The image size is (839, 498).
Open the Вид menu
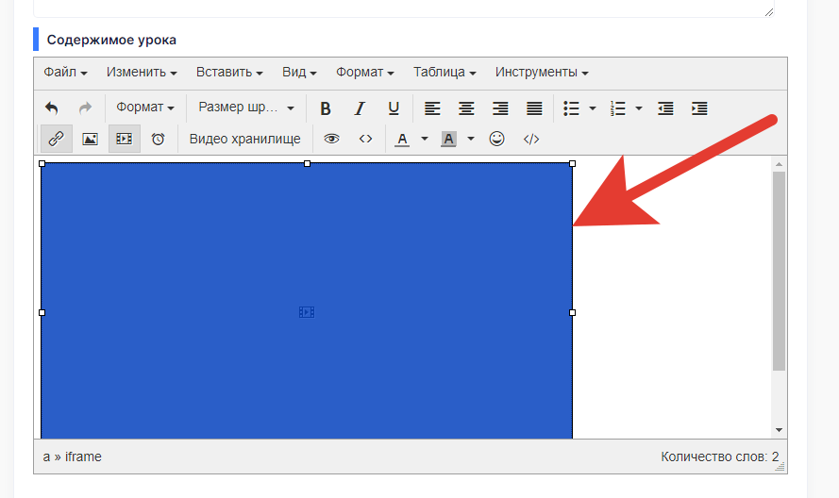pyautogui.click(x=299, y=73)
